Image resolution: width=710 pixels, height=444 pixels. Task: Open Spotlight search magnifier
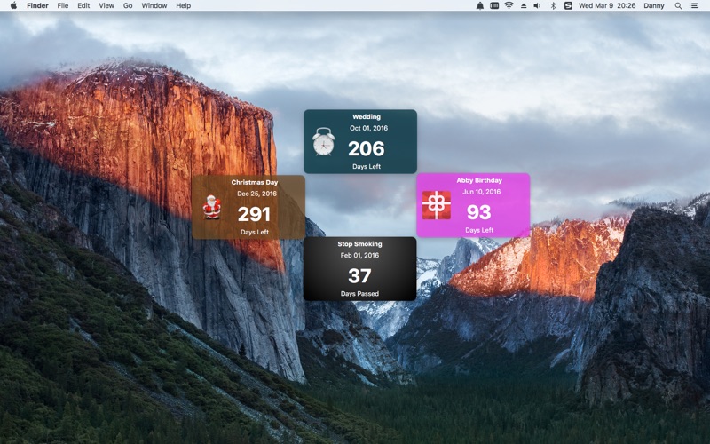point(678,5)
